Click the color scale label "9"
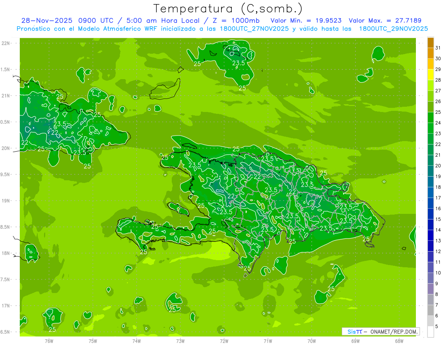 point(437,284)
